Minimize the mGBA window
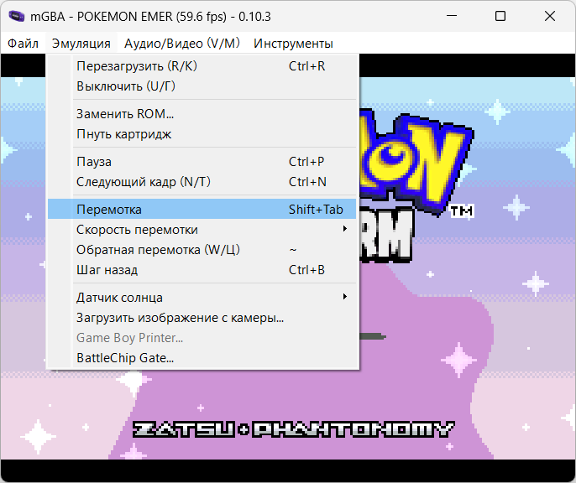Screen dimensions: 576x483 [452, 16]
